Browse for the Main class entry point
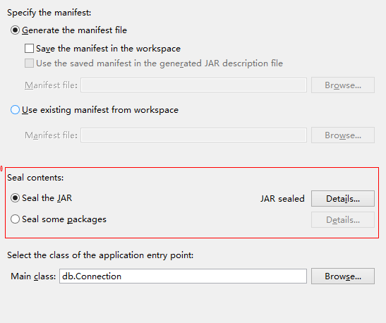The width and height of the screenshot is (386, 323). pyautogui.click(x=343, y=276)
